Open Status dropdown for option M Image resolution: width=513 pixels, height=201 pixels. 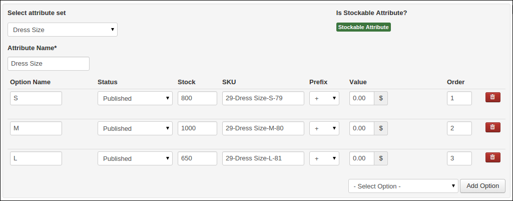[x=135, y=128]
